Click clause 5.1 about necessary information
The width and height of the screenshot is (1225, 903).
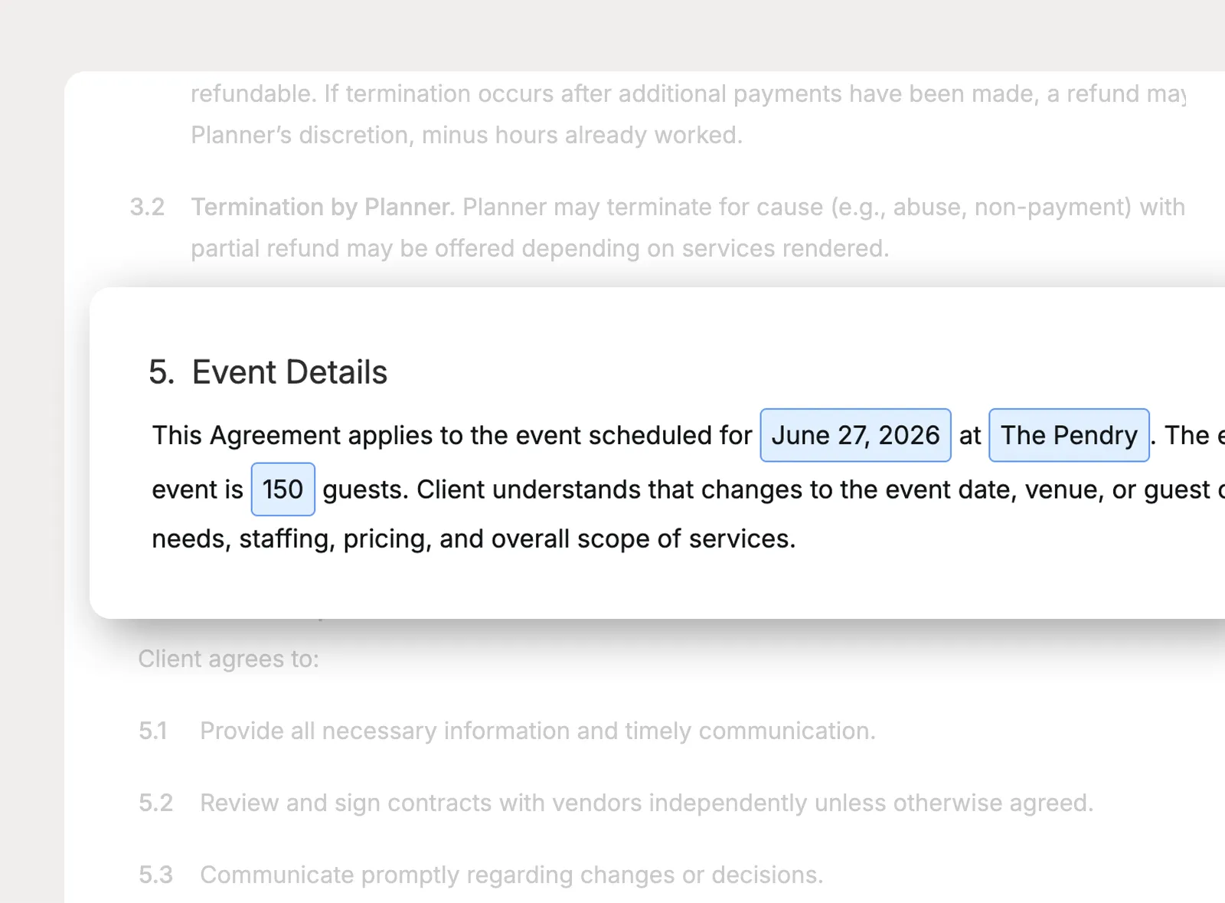pyautogui.click(x=537, y=731)
